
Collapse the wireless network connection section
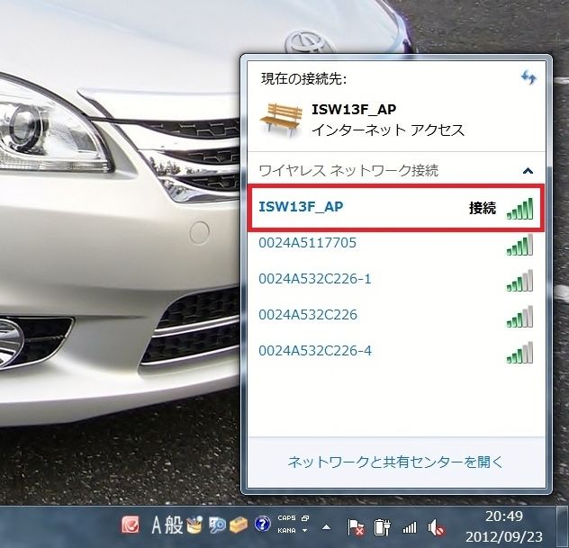coord(528,170)
